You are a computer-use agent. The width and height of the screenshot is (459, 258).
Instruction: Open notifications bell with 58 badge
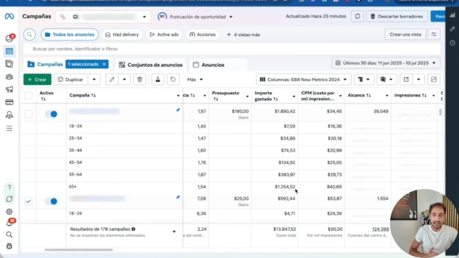coord(10,223)
